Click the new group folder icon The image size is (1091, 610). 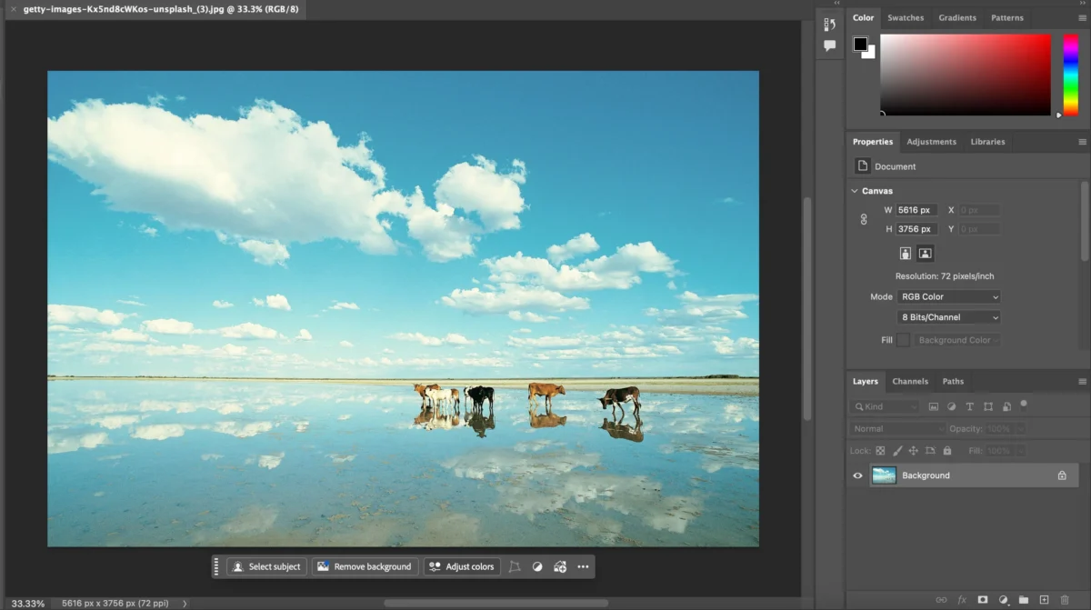click(x=1024, y=600)
